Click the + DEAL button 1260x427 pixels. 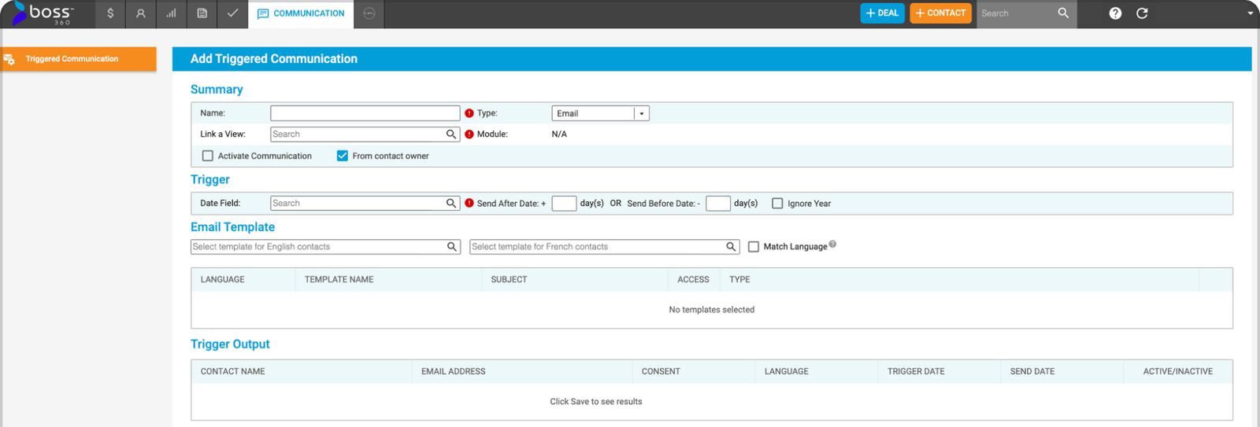[882, 13]
